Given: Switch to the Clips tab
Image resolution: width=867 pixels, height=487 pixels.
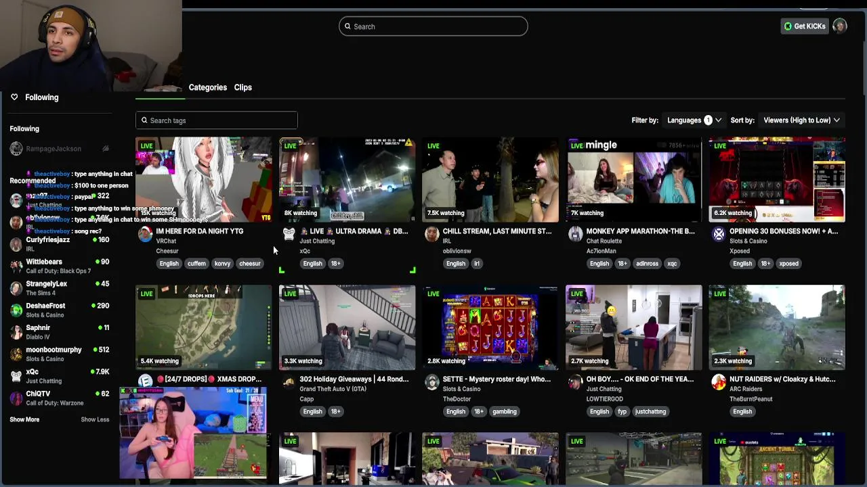Looking at the screenshot, I should [x=243, y=87].
